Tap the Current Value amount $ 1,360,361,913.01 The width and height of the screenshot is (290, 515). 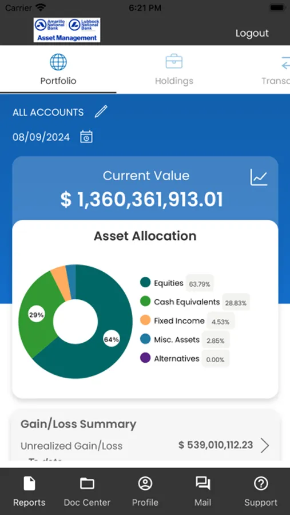point(142,199)
